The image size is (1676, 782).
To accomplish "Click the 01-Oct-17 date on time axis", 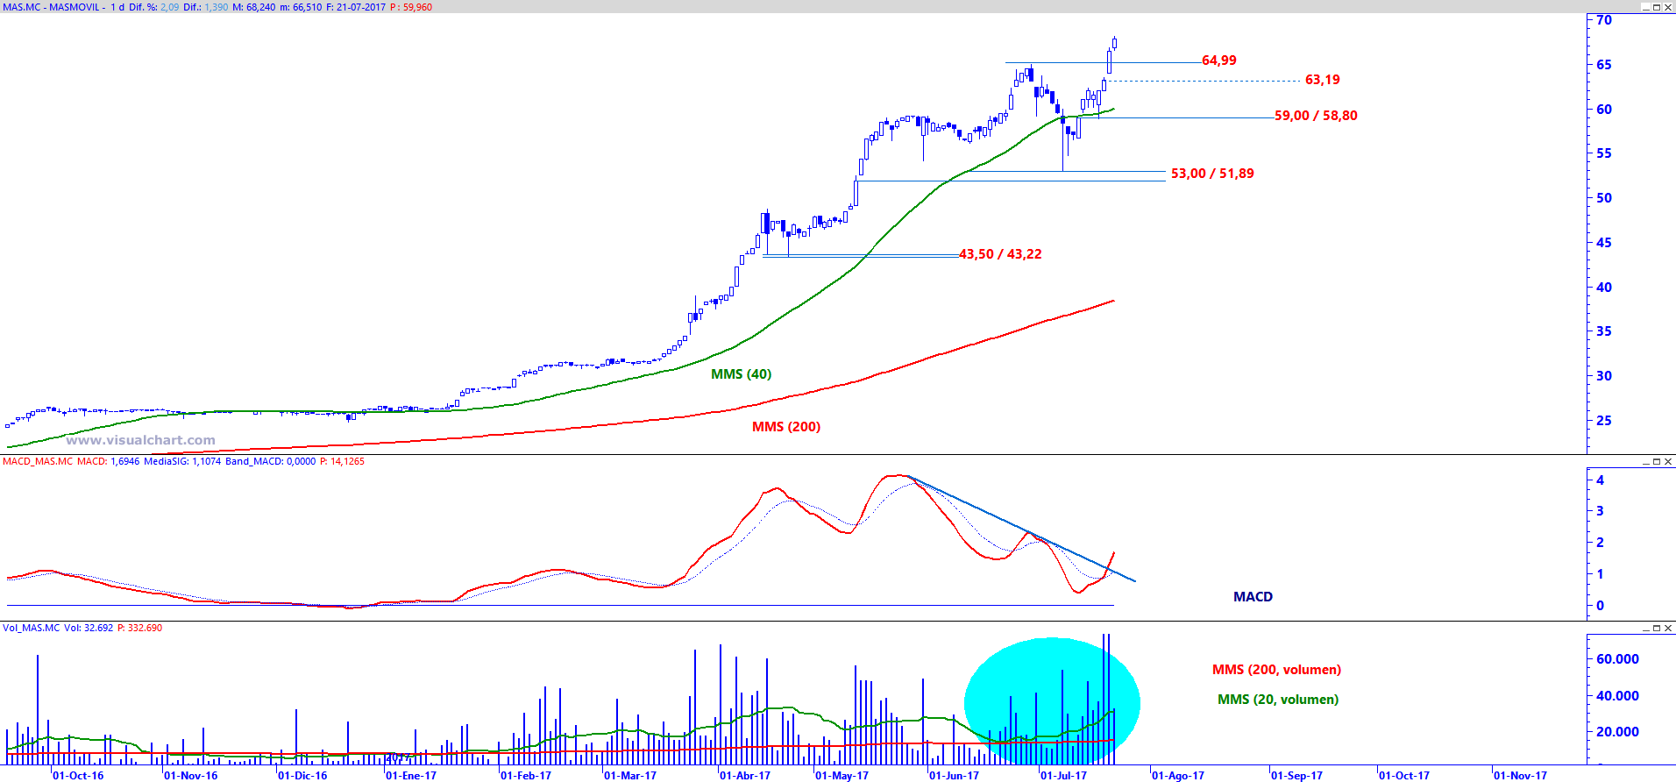I will pyautogui.click(x=1404, y=776).
